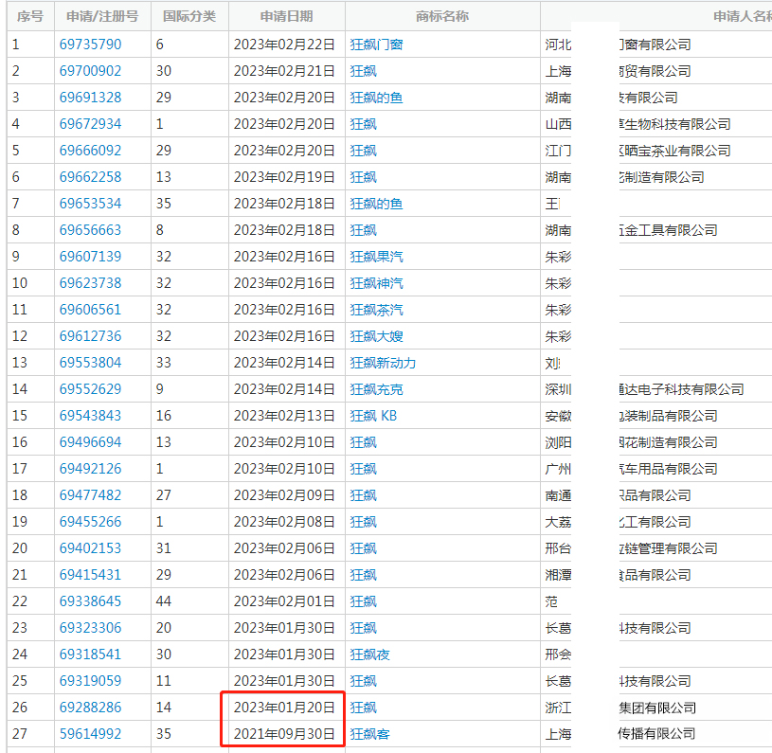The width and height of the screenshot is (772, 753).
Task: Open application number 69672934
Action: click(90, 124)
